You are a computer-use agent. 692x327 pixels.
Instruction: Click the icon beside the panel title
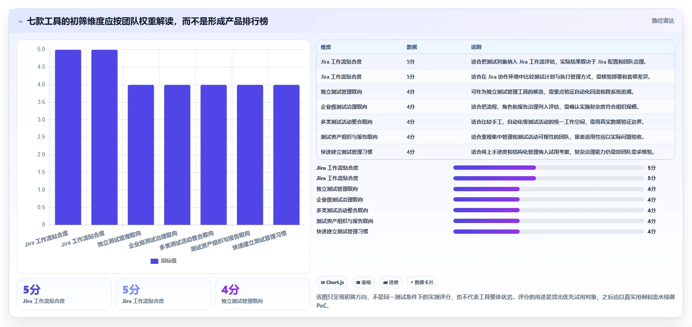(20, 21)
